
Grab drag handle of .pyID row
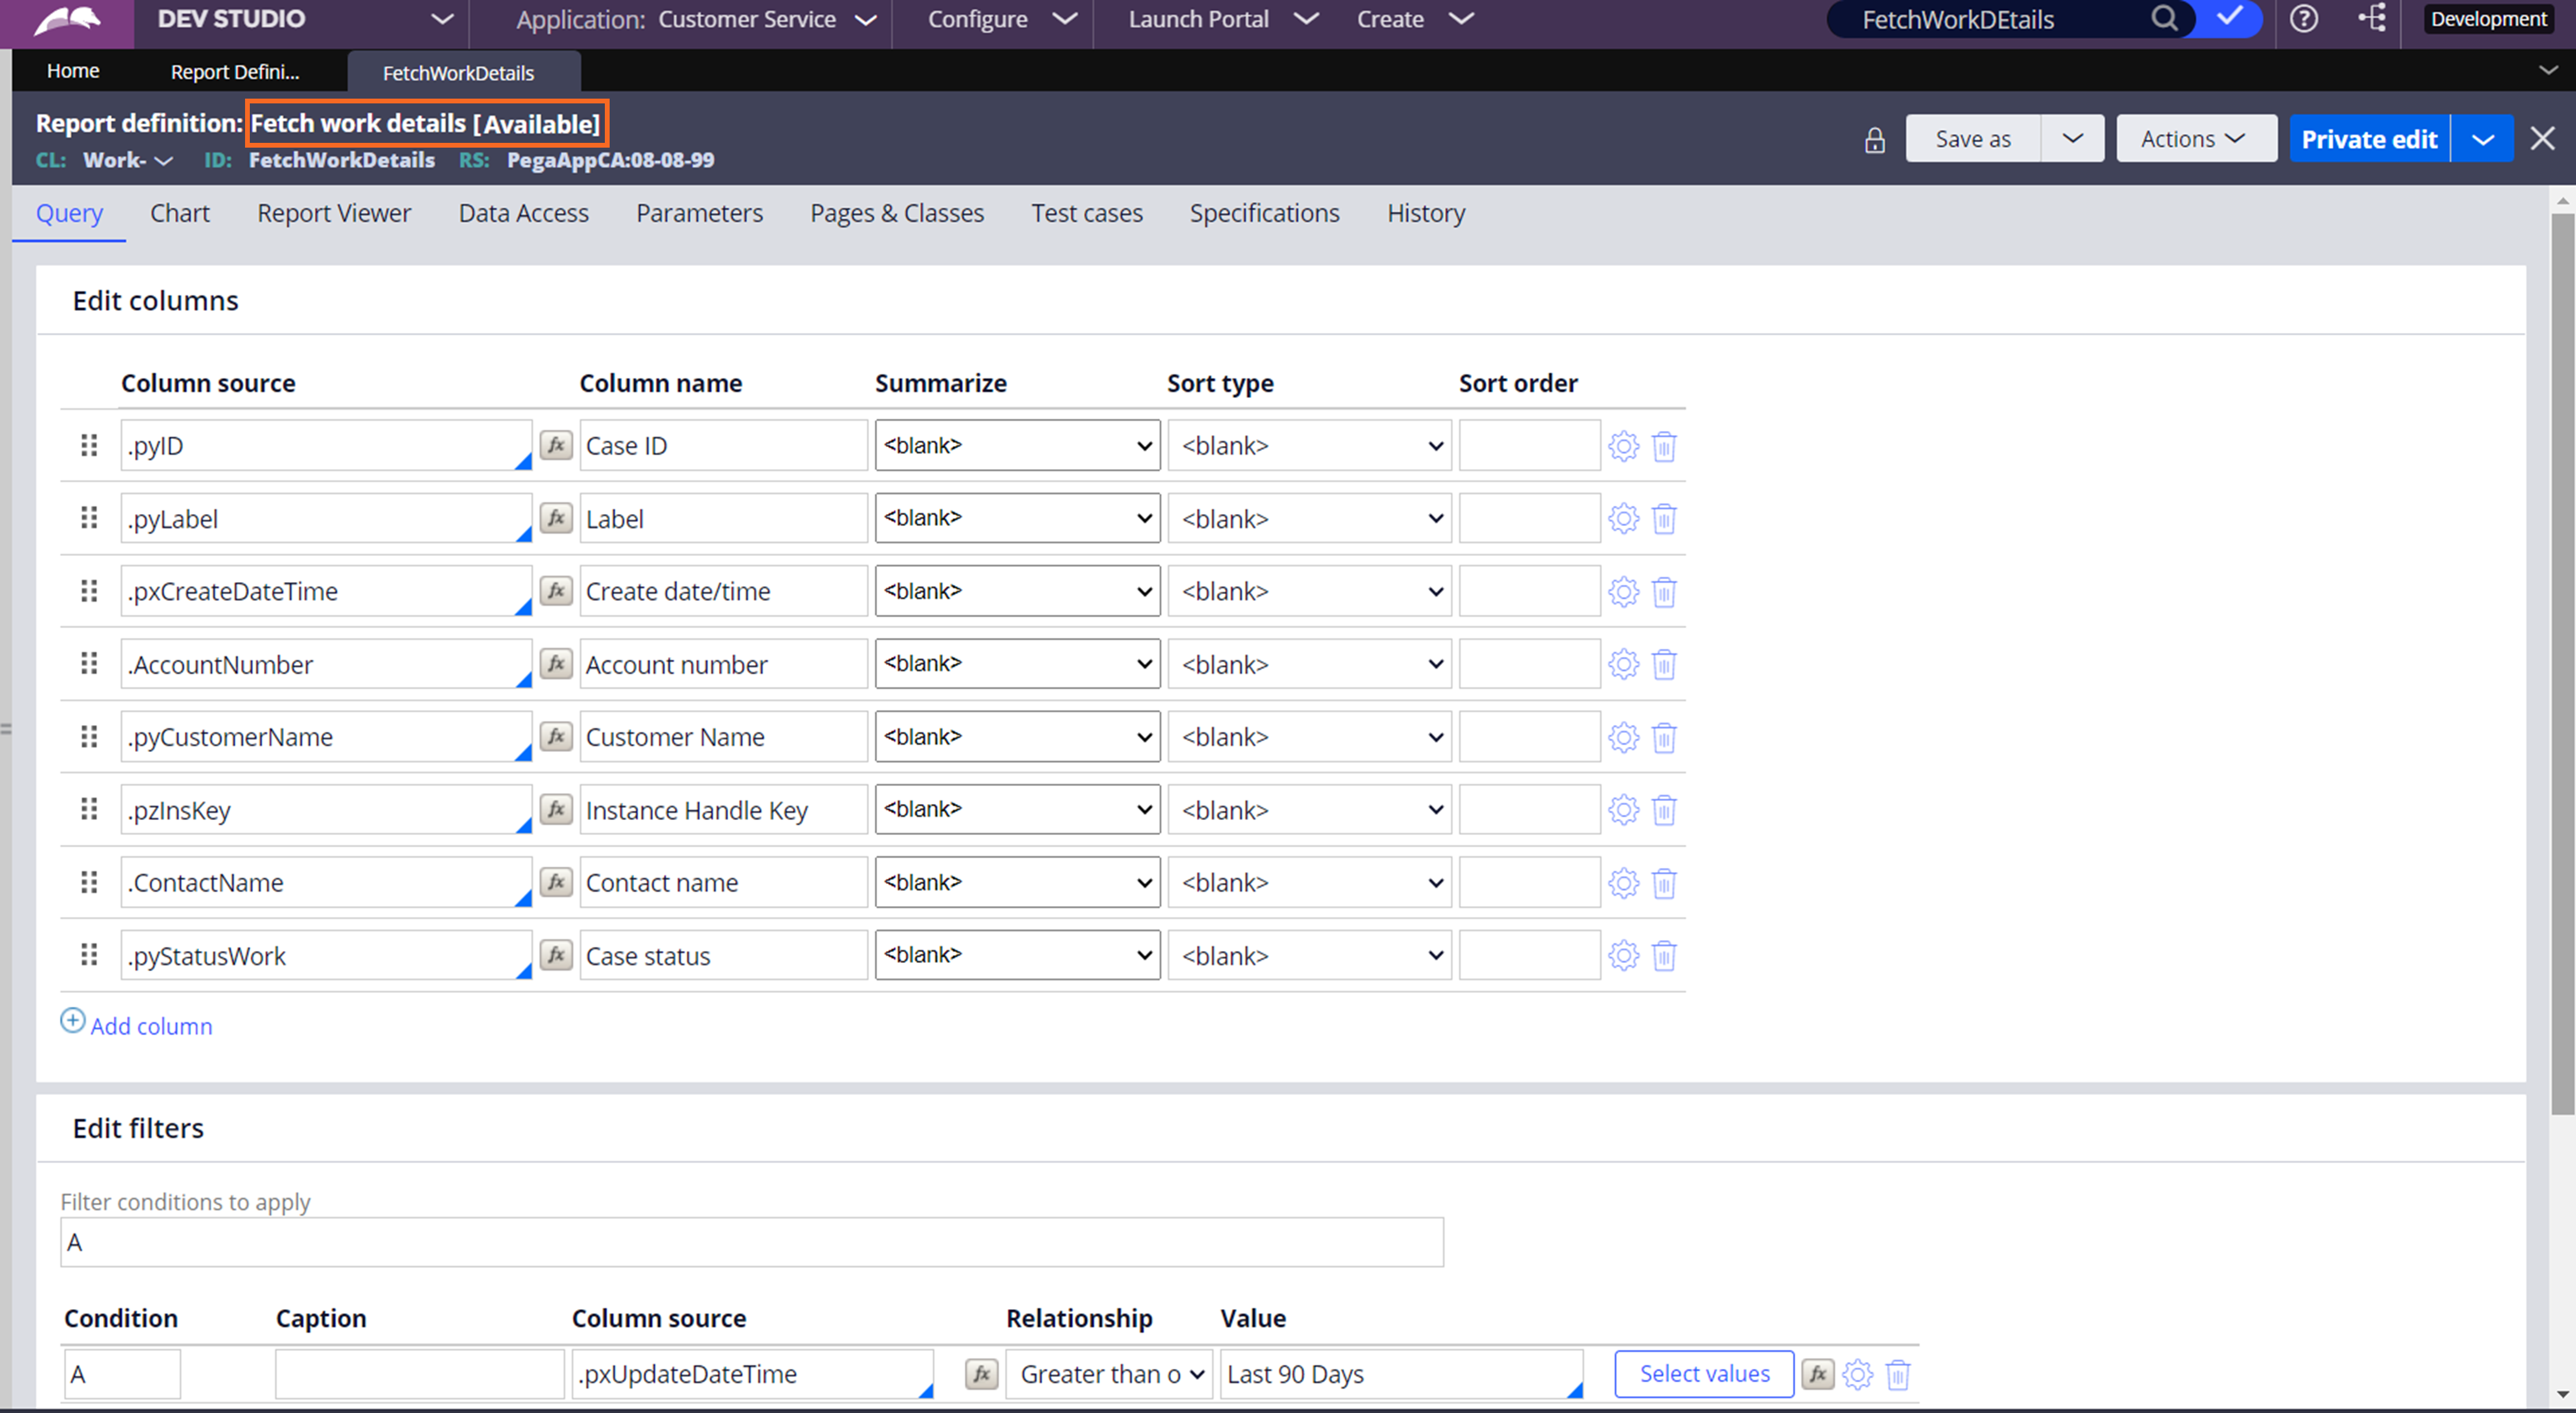(89, 445)
